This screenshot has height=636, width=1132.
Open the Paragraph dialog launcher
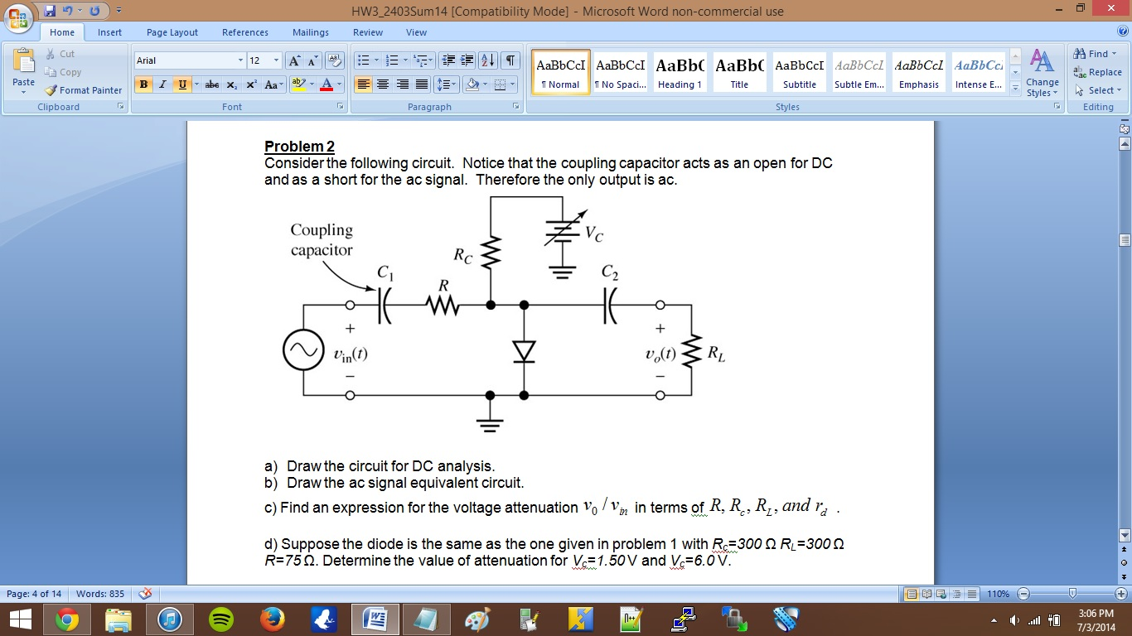point(515,107)
